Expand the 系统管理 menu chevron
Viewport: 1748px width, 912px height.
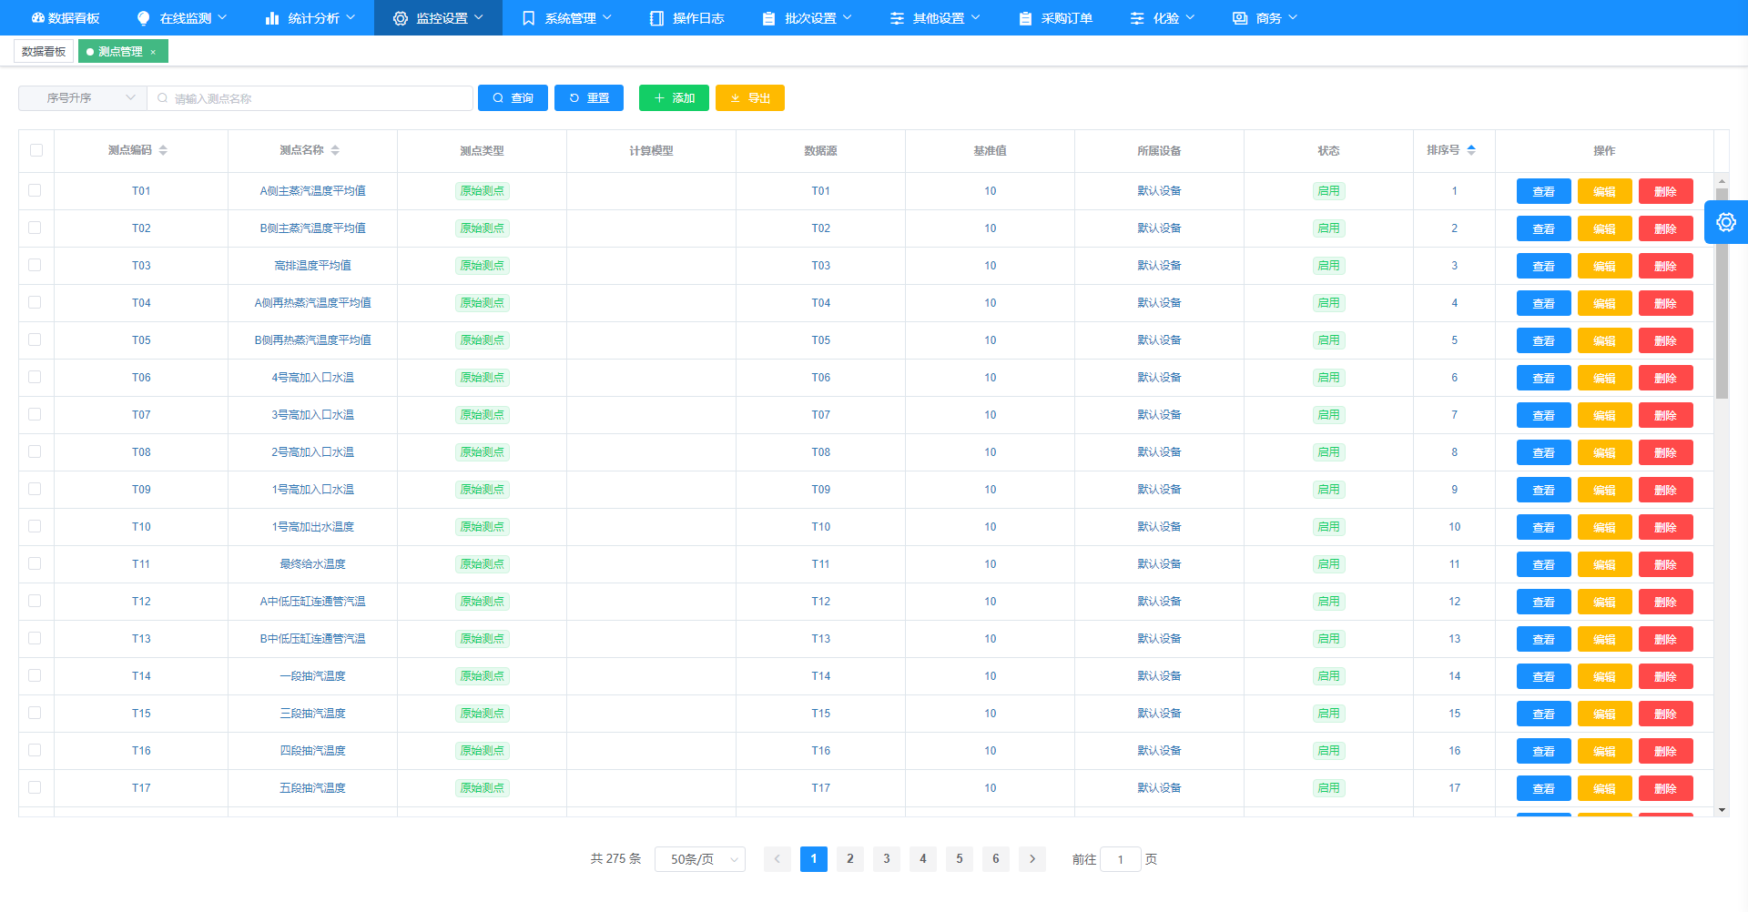[606, 17]
